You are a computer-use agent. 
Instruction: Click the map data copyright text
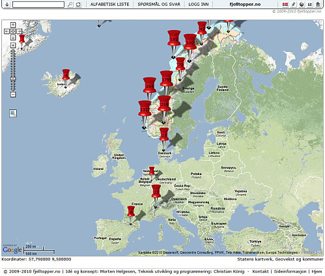(x=219, y=253)
